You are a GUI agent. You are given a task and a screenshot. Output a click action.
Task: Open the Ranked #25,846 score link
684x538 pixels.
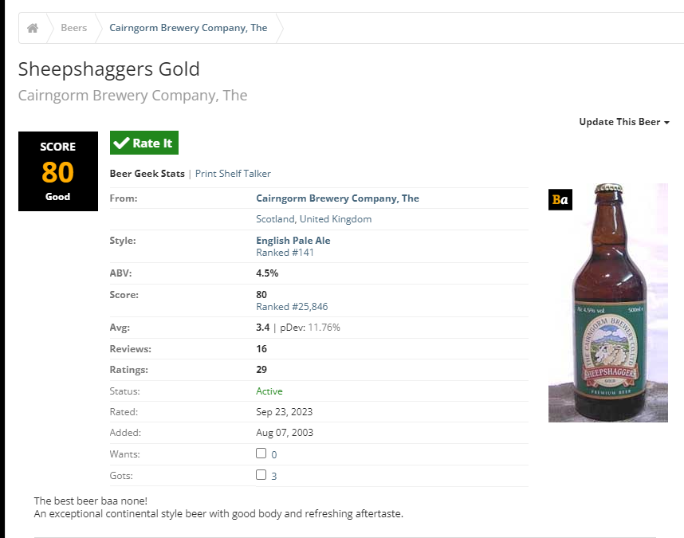pos(292,307)
